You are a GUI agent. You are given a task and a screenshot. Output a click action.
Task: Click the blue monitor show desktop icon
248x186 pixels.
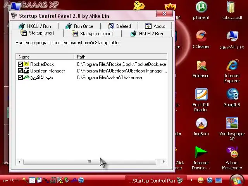coord(219,180)
